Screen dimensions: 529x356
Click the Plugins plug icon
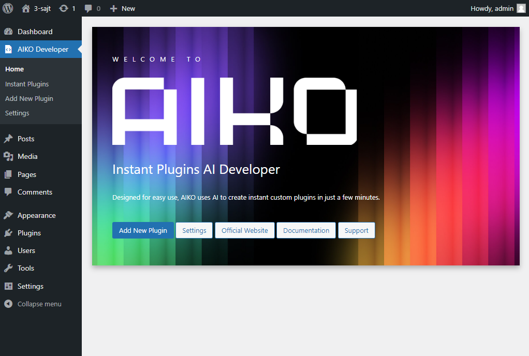coord(8,233)
